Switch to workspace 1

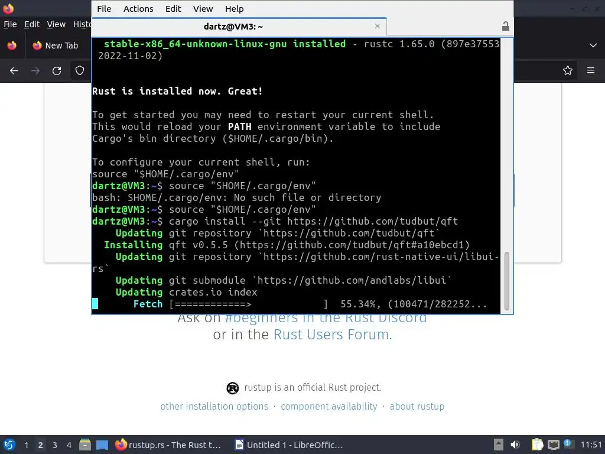click(x=26, y=445)
